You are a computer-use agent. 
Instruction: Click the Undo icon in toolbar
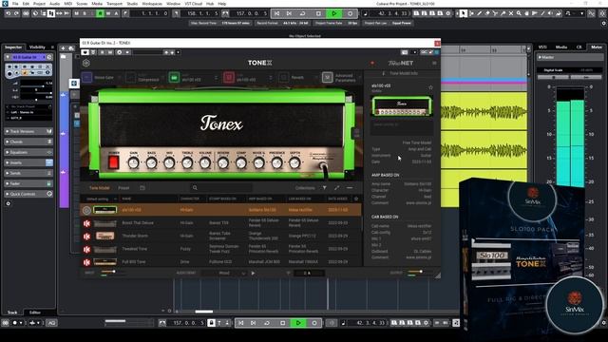(x=8, y=13)
